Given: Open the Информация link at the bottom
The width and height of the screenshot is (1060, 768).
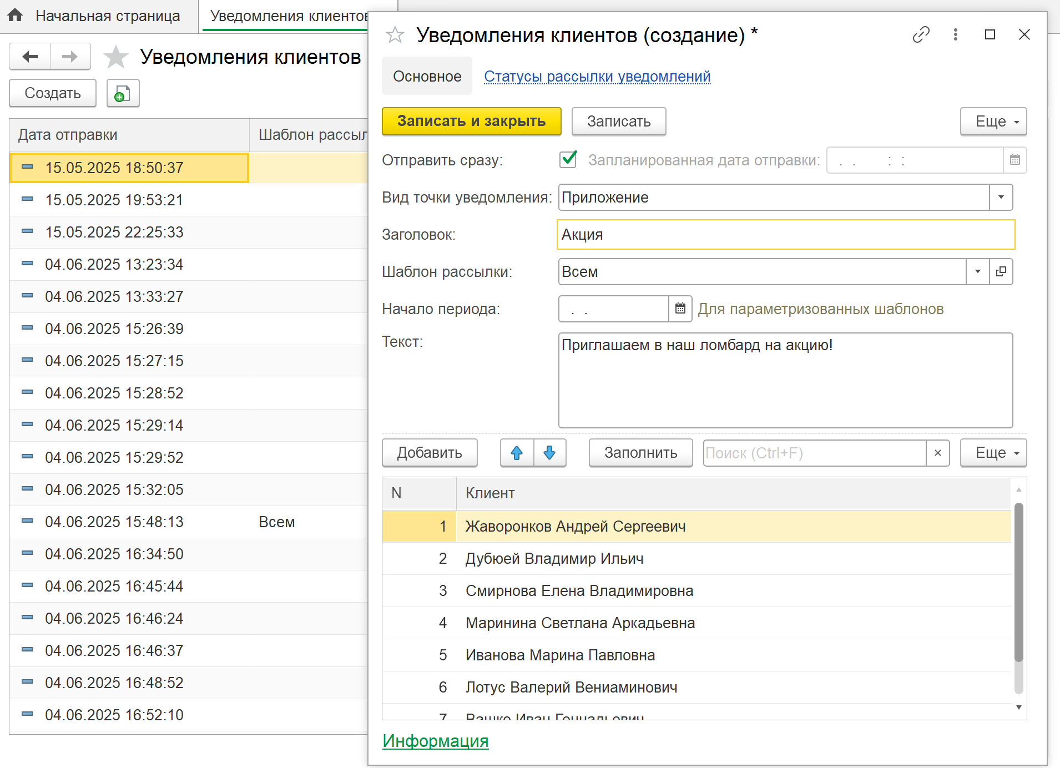Looking at the screenshot, I should (x=435, y=741).
